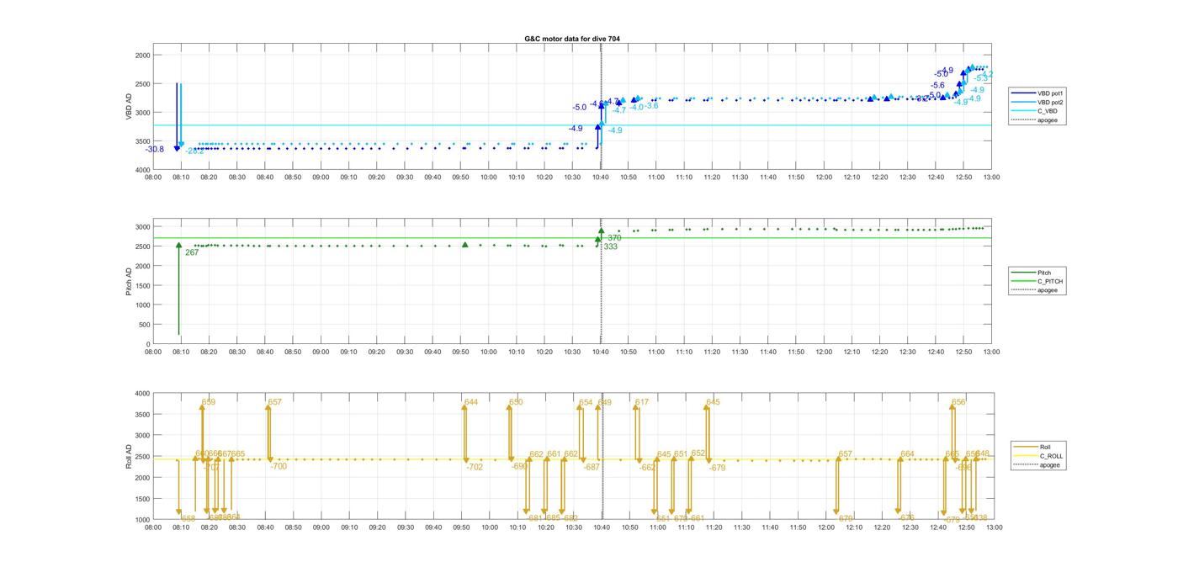Click the '267' pitch data label
The width and height of the screenshot is (1178, 583).
pos(192,252)
